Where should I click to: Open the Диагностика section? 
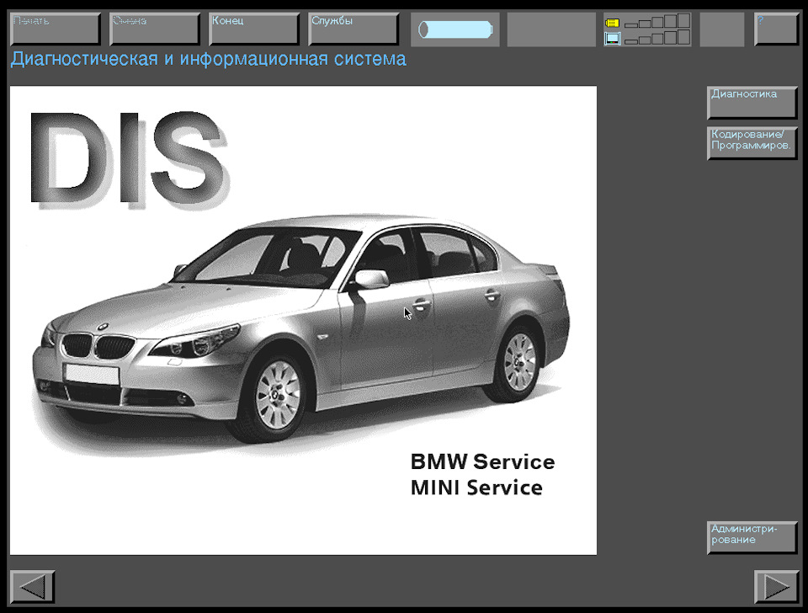click(752, 102)
